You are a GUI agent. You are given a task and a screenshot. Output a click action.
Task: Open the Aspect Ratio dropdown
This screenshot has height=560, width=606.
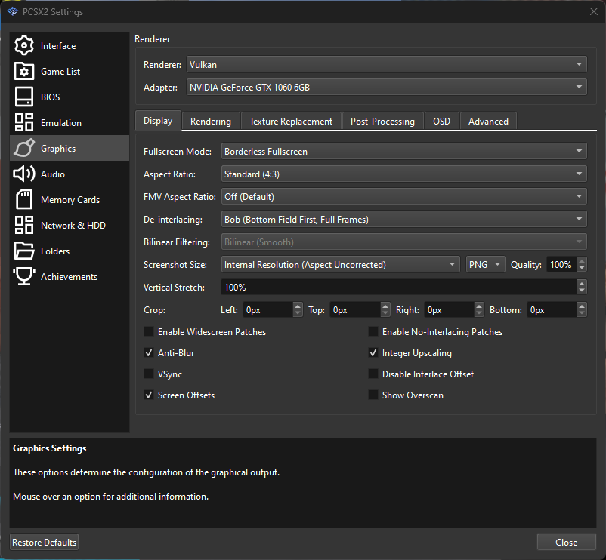pyautogui.click(x=404, y=174)
